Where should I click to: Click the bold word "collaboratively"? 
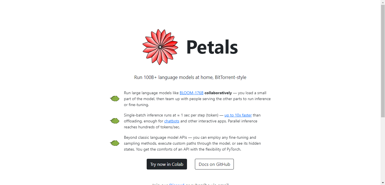(x=218, y=93)
